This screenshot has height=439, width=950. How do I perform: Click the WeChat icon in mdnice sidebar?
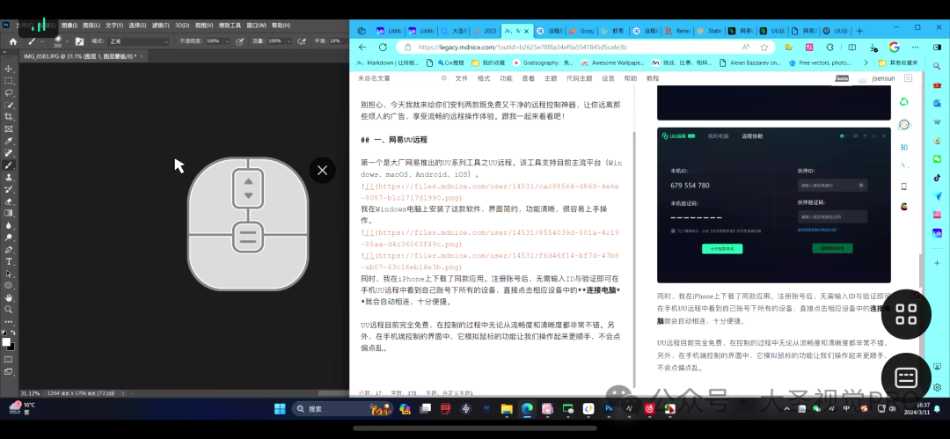(904, 102)
